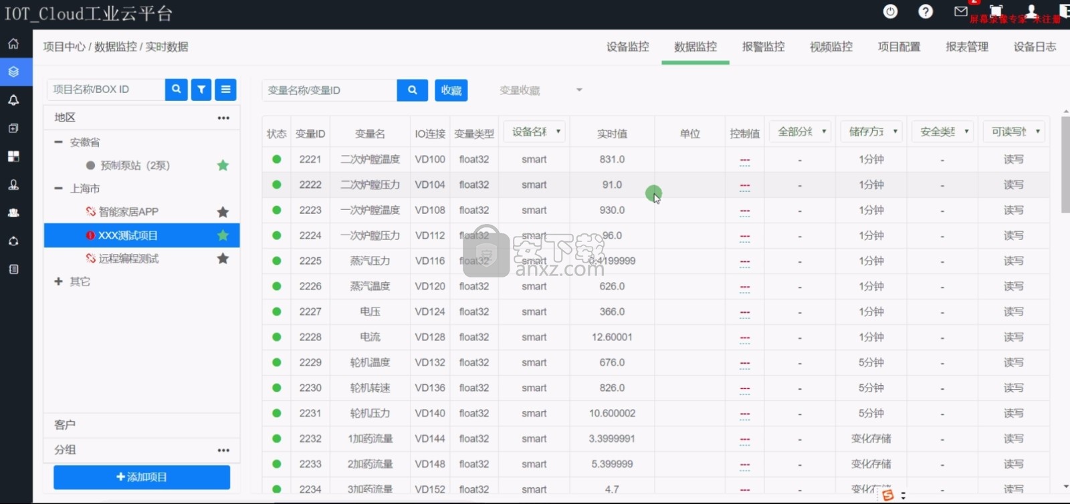1070x504 pixels.
Task: Switch to the 数据监控 tab
Action: (x=695, y=47)
